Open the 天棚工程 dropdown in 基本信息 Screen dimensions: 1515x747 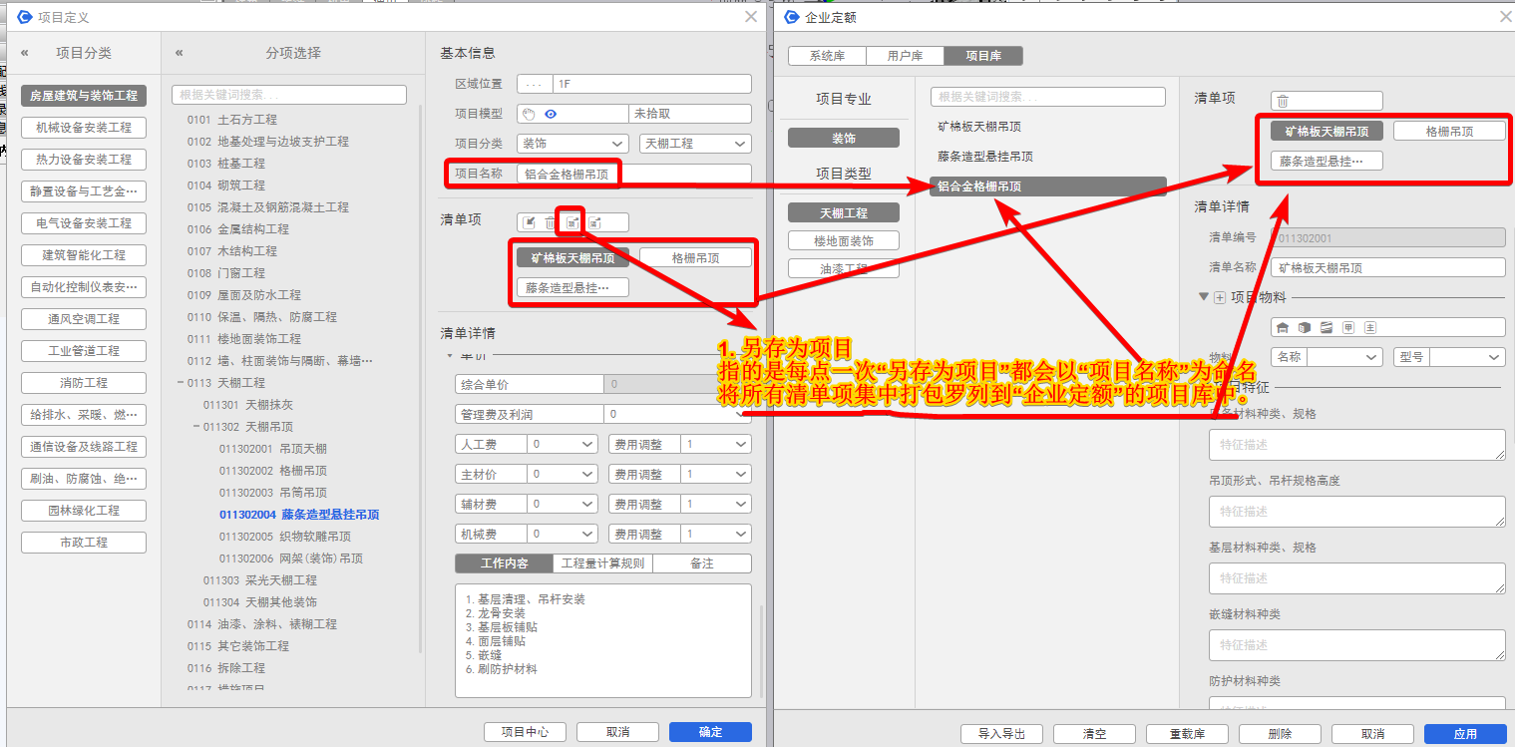coord(695,144)
